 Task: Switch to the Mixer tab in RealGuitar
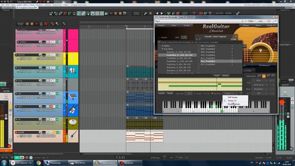coord(258,25)
